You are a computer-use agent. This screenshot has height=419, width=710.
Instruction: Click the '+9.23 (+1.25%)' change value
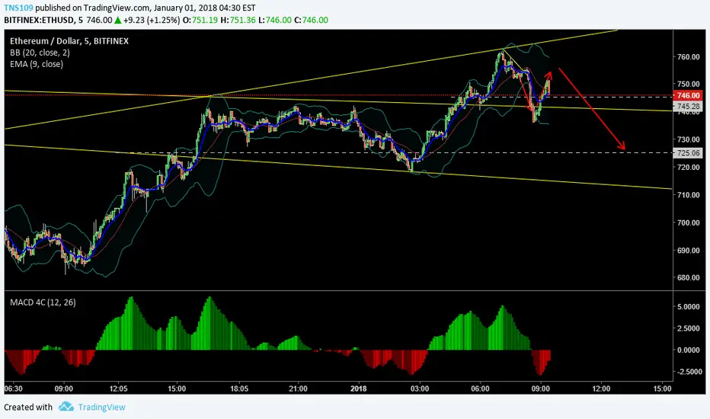click(x=152, y=20)
